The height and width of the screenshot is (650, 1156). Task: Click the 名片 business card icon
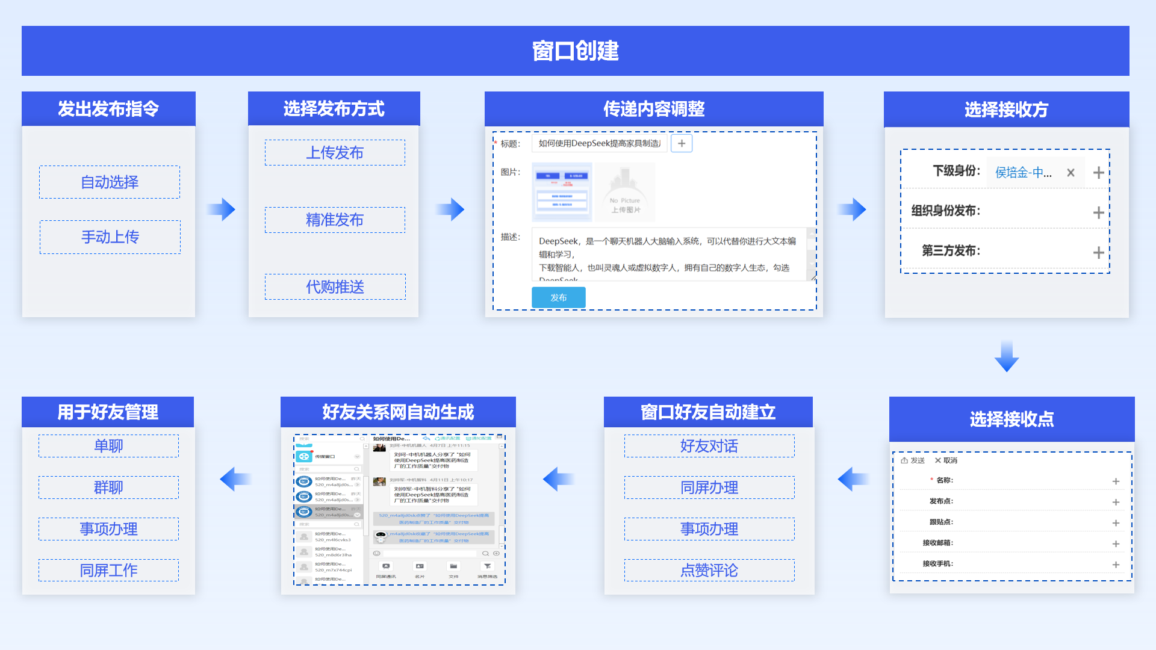click(x=420, y=566)
